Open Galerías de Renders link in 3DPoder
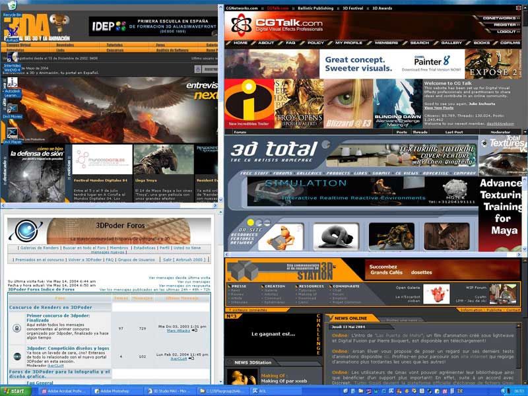 pos(40,248)
